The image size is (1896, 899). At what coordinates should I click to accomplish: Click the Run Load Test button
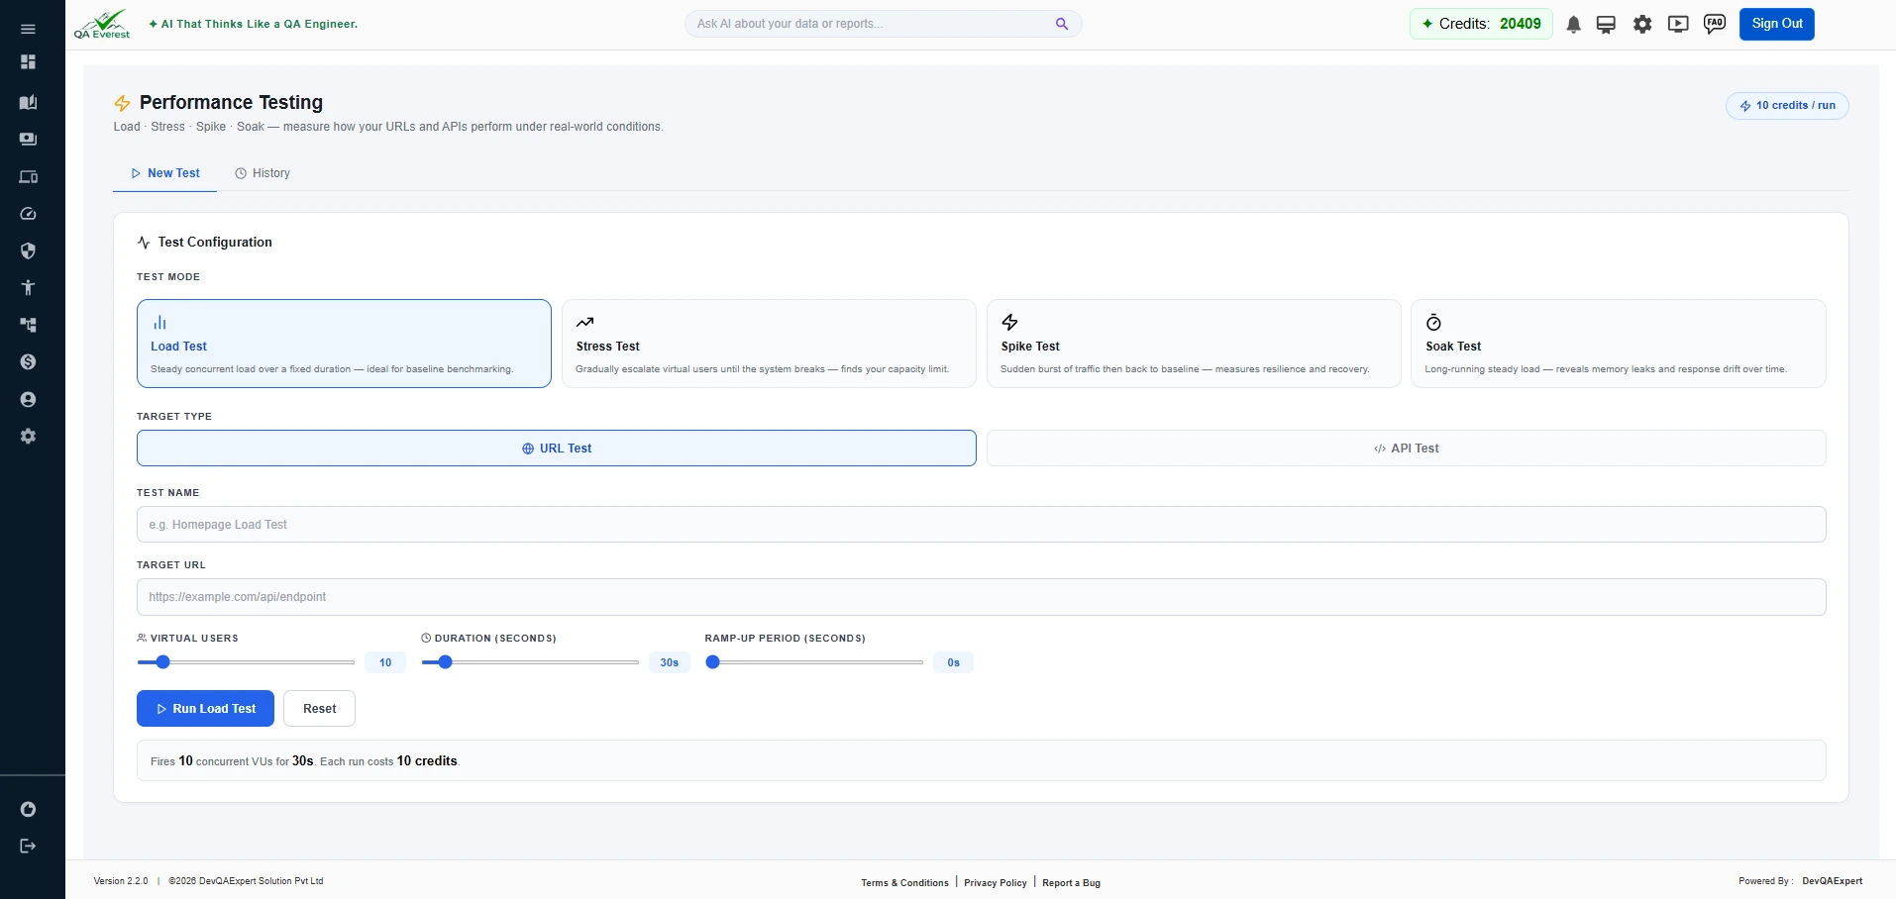[x=205, y=709]
